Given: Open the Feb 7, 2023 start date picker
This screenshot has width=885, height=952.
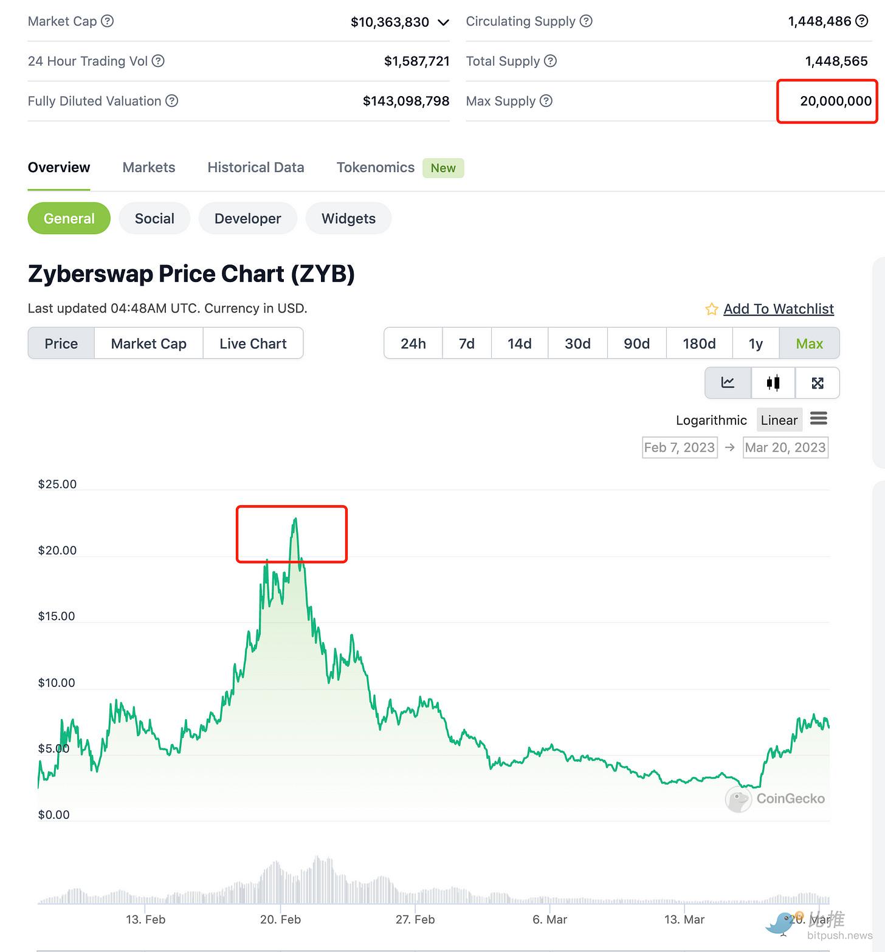Looking at the screenshot, I should (x=679, y=447).
